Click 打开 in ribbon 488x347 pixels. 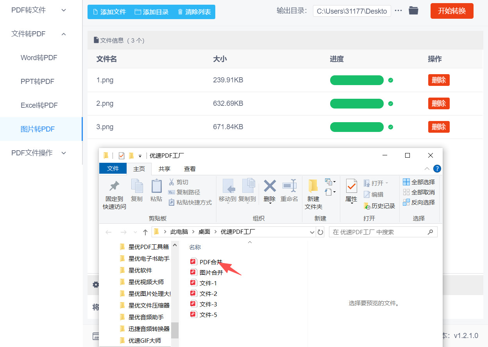(x=376, y=183)
